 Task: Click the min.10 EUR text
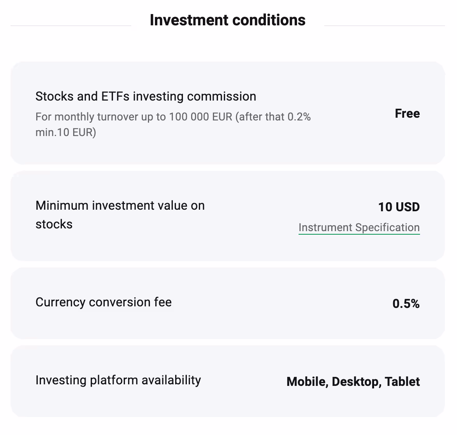65,132
